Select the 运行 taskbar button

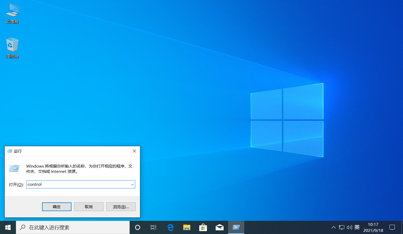(236, 227)
